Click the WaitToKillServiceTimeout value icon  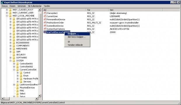coord(45,32)
